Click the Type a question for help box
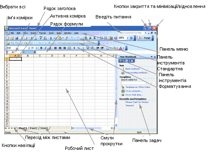 point(131,33)
